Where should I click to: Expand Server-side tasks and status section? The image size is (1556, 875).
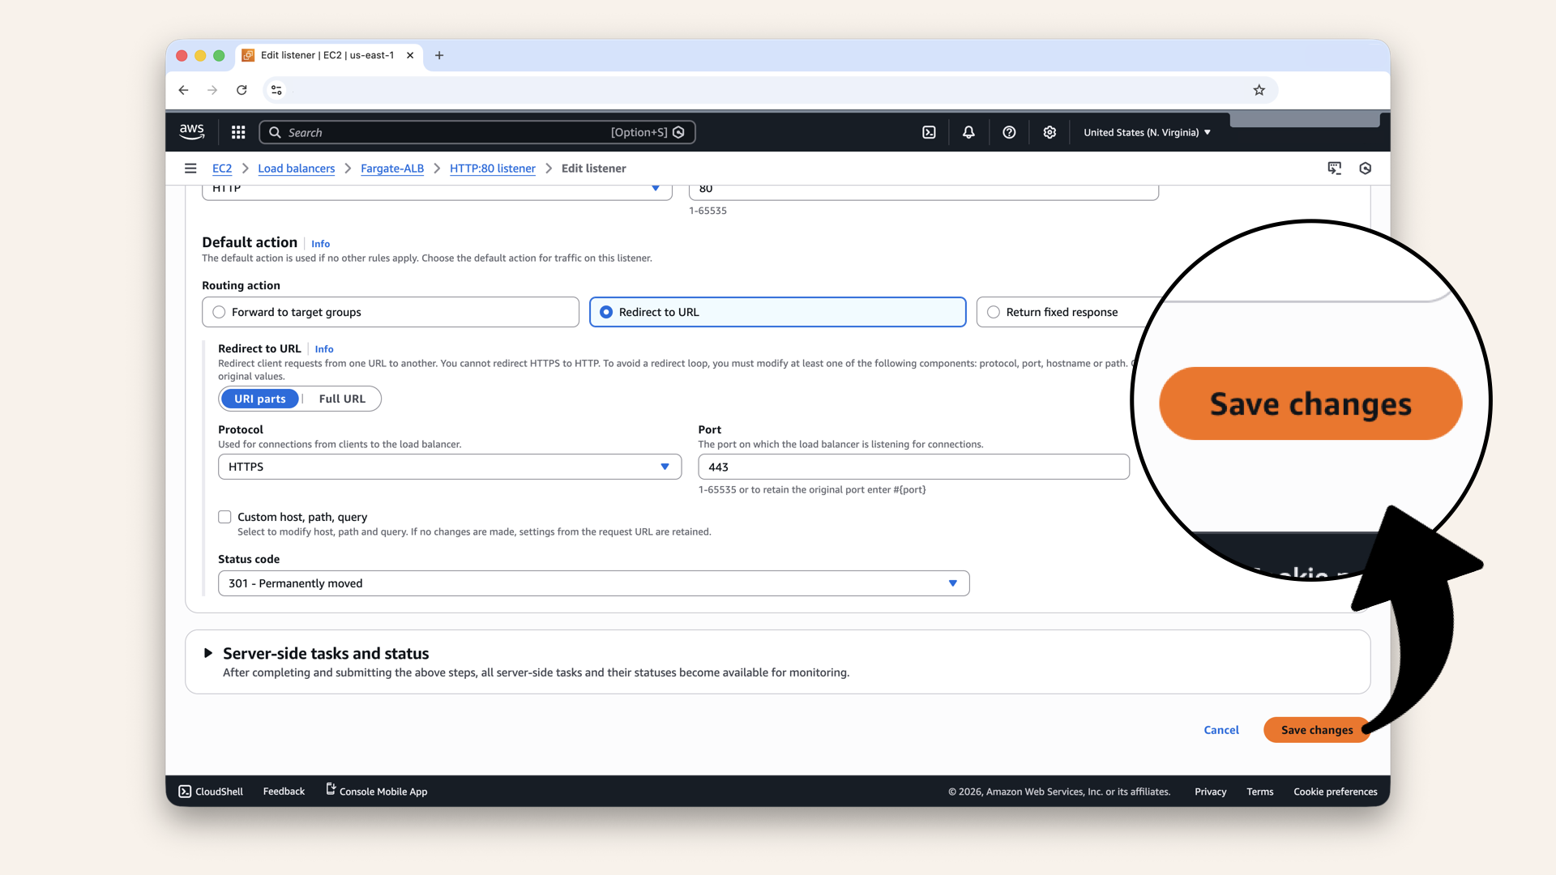pyautogui.click(x=208, y=653)
